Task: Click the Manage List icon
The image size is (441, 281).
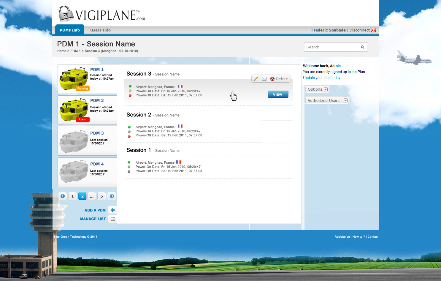Action: click(x=112, y=219)
